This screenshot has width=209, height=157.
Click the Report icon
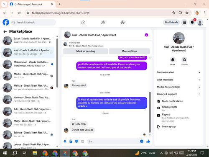point(158,116)
